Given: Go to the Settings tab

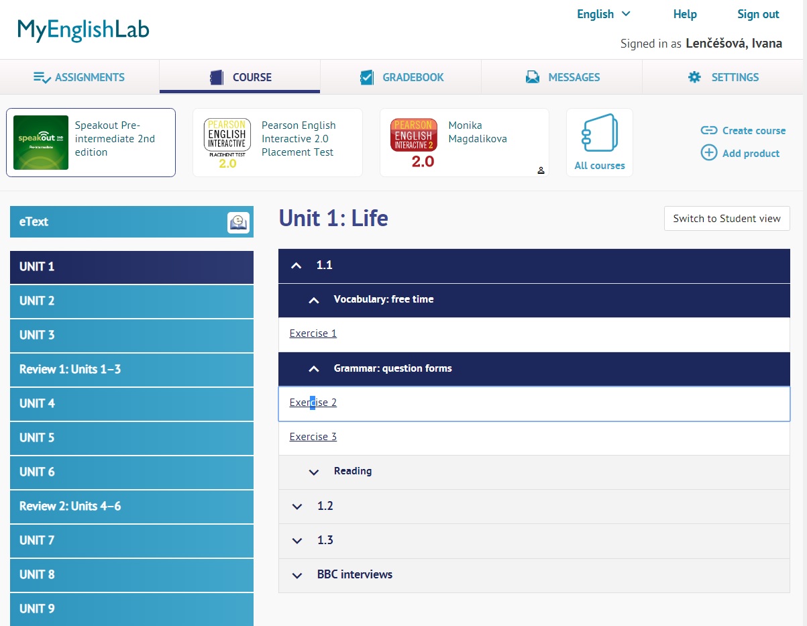Looking at the screenshot, I should click(723, 77).
